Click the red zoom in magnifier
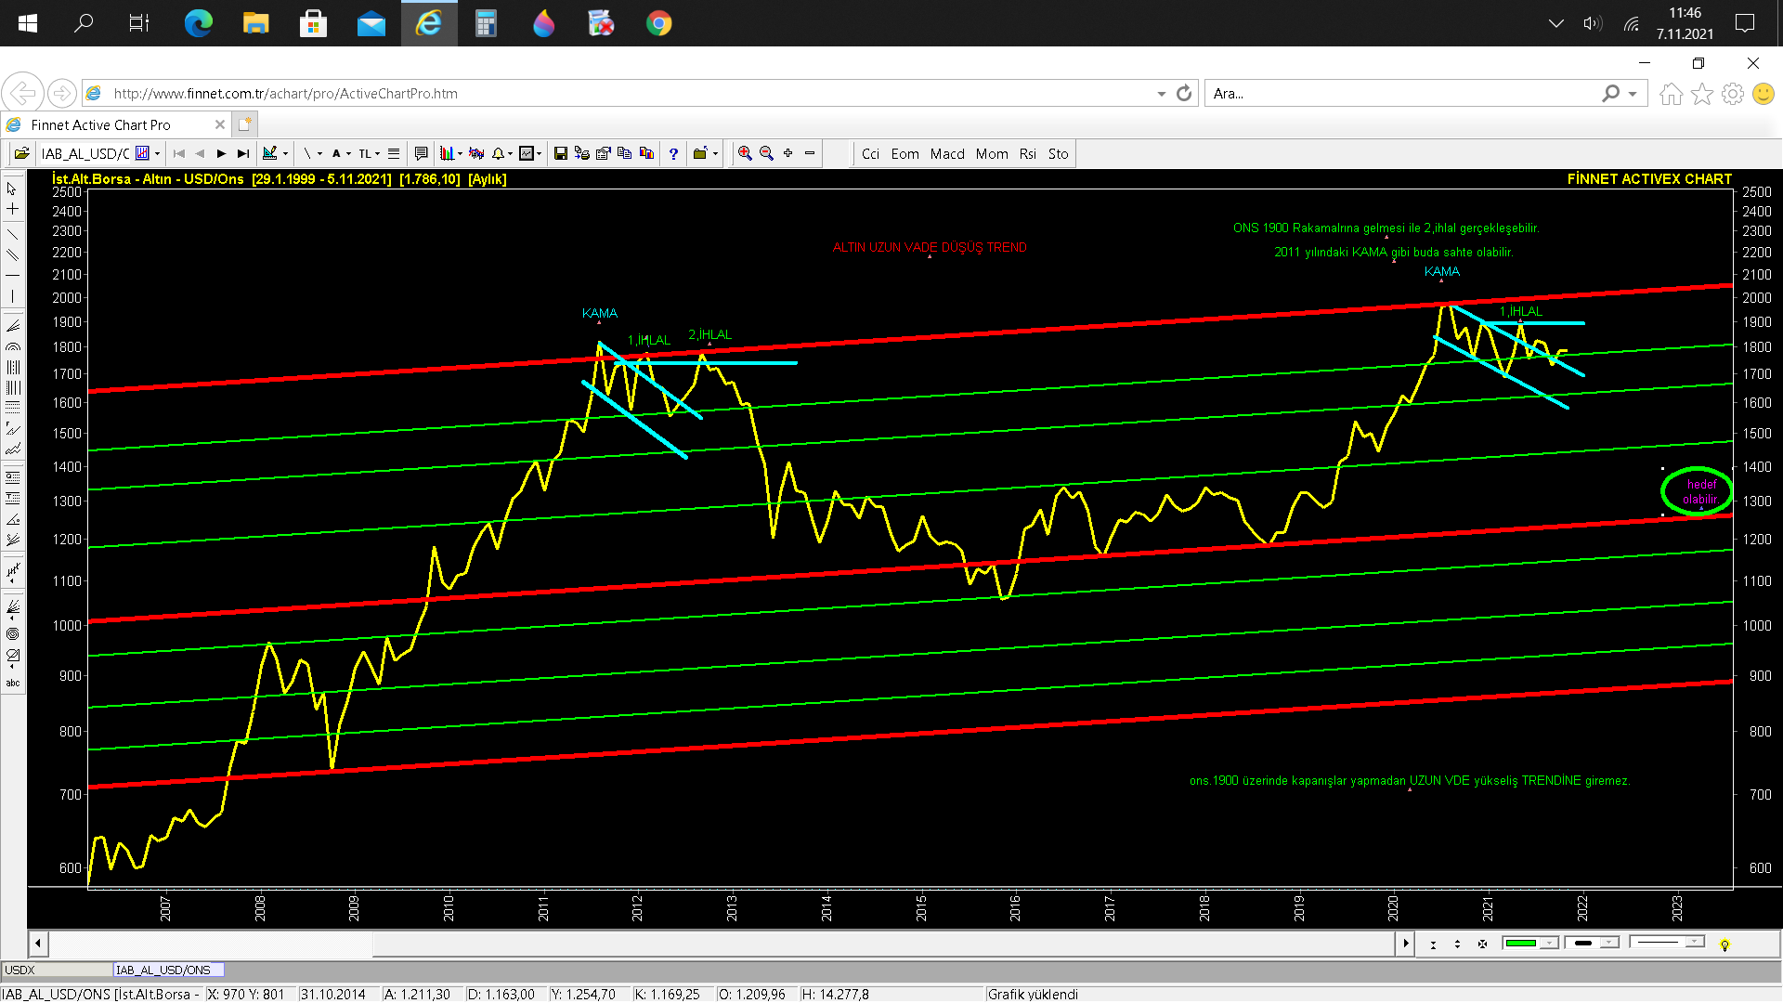1783x1003 pixels. 745,153
